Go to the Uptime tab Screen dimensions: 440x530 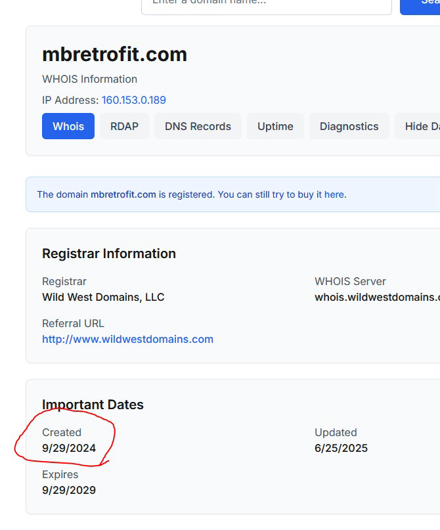click(275, 126)
